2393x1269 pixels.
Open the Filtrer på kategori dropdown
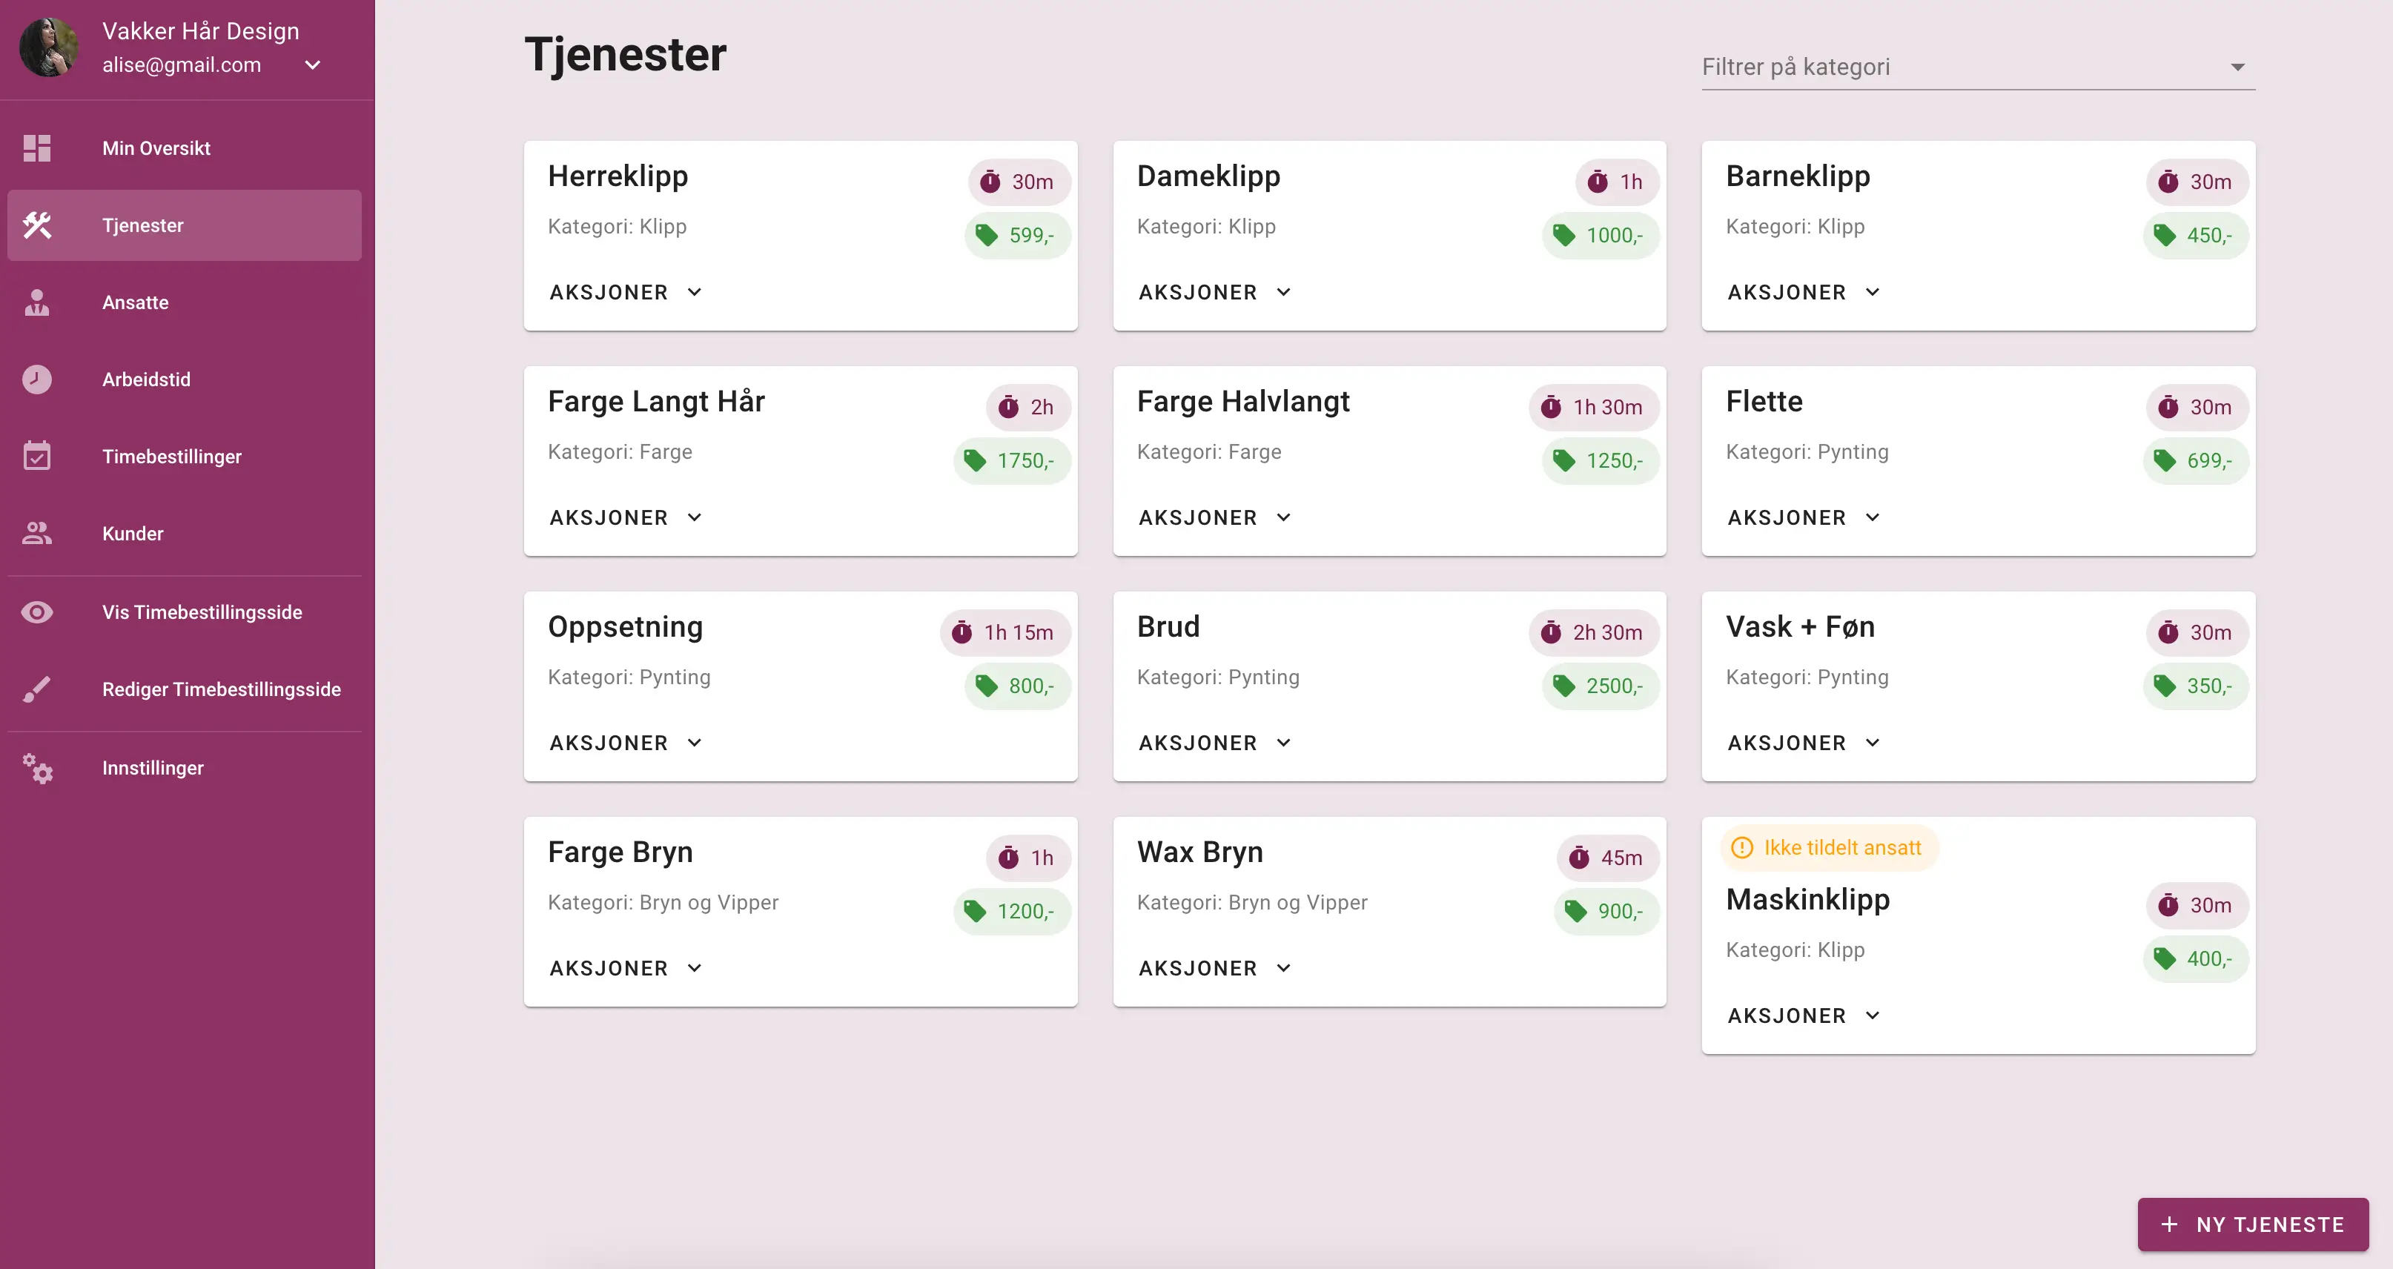(x=1977, y=67)
